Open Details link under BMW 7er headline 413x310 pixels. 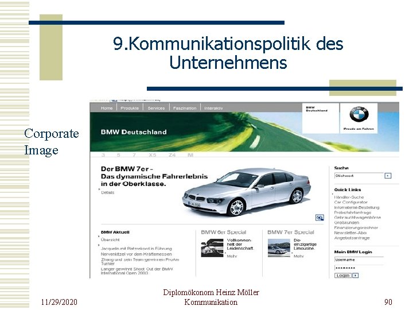click(108, 192)
